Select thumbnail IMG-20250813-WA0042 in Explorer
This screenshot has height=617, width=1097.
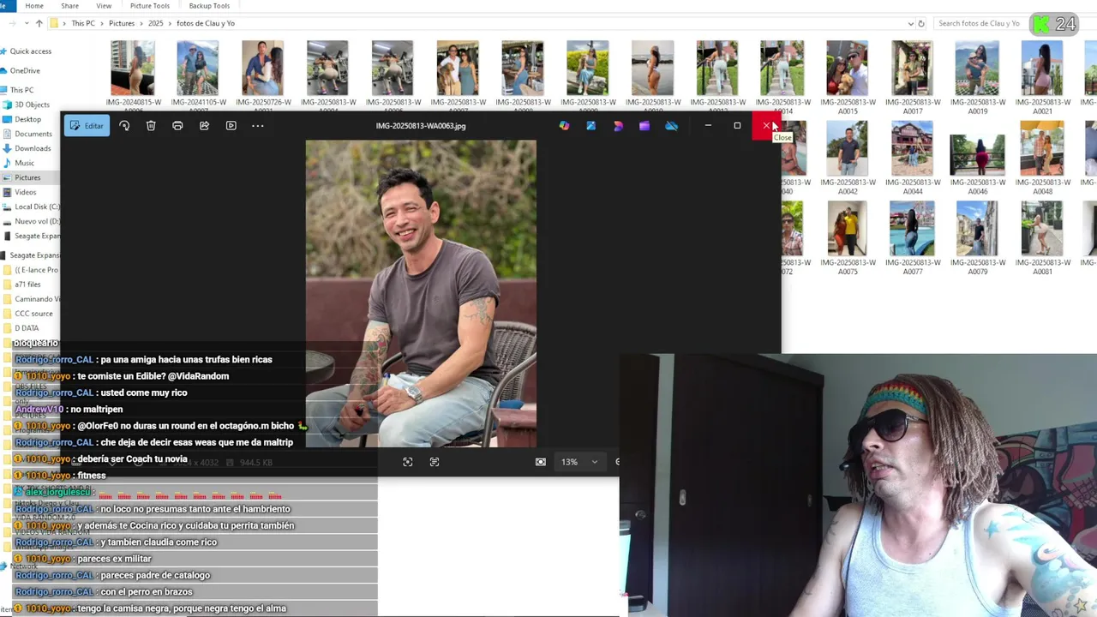[848, 148]
